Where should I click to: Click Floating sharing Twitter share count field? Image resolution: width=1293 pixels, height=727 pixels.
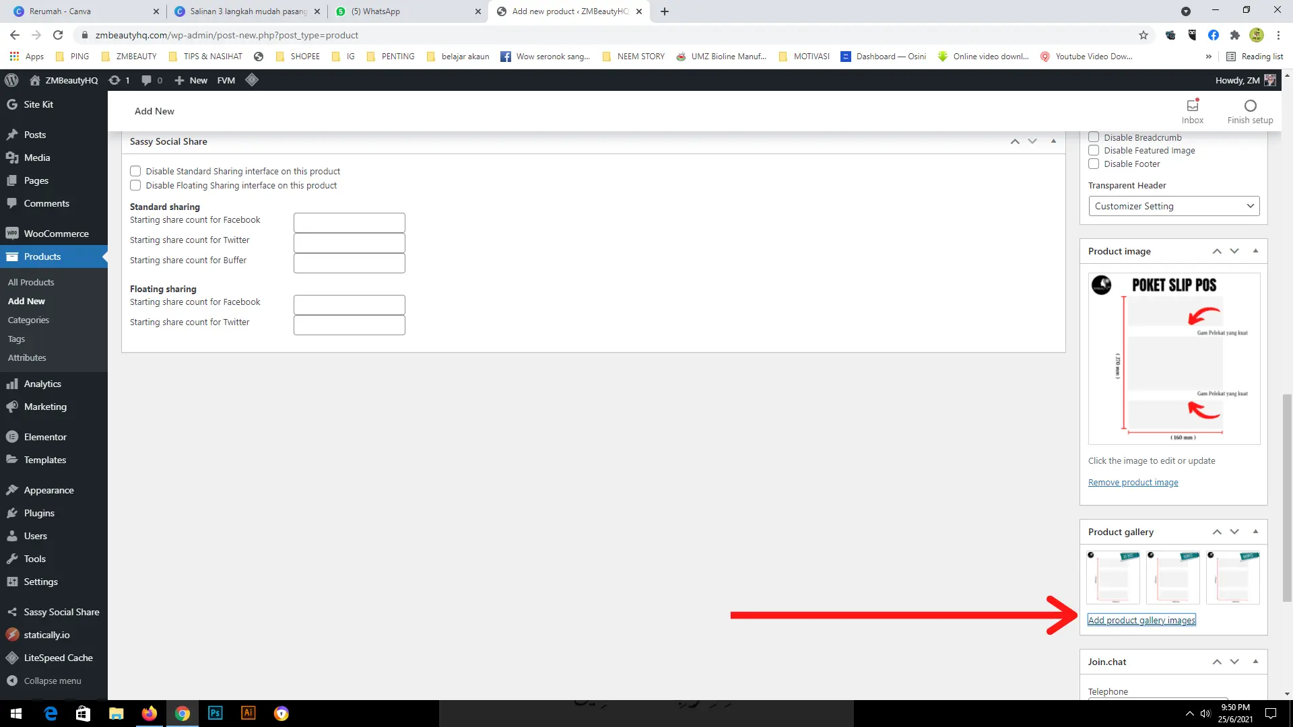coord(349,325)
